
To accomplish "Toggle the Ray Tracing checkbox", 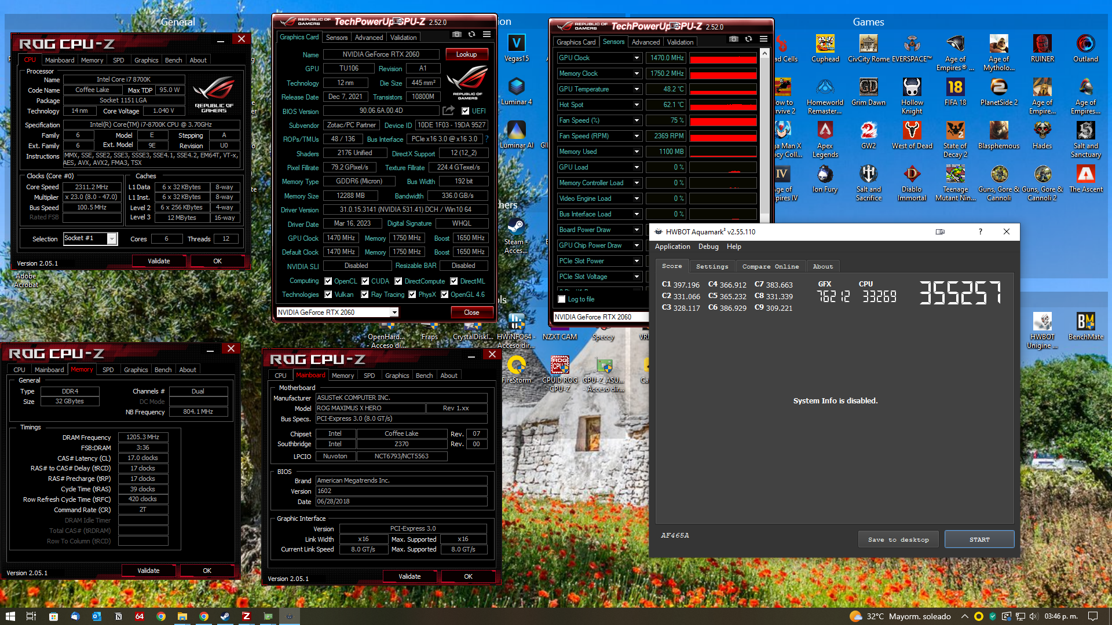I will click(x=365, y=295).
